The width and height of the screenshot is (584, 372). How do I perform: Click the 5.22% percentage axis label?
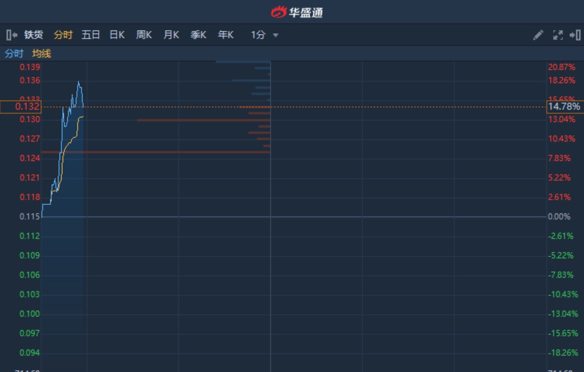(559, 177)
